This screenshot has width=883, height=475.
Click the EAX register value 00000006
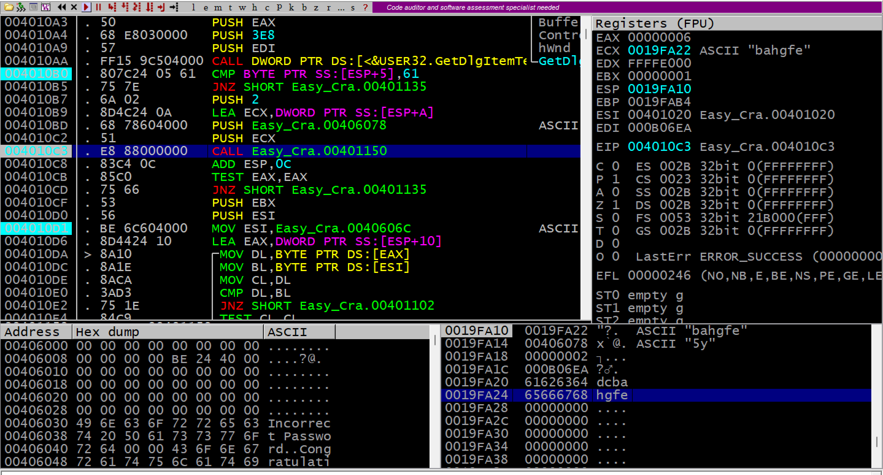click(x=659, y=37)
